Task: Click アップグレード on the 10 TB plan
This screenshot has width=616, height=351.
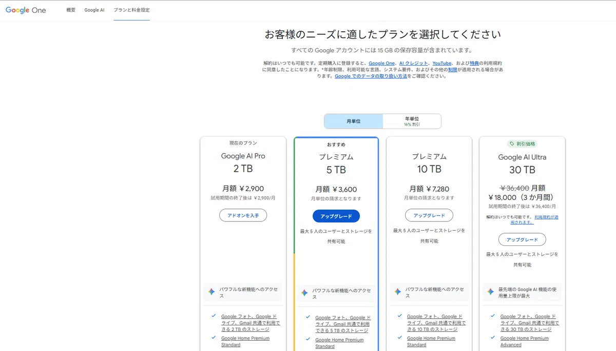Action: (x=429, y=215)
